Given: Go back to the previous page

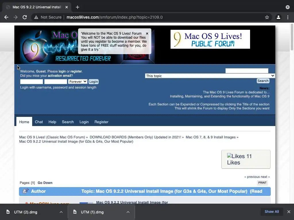Looking at the screenshot, I should (x=6, y=17).
